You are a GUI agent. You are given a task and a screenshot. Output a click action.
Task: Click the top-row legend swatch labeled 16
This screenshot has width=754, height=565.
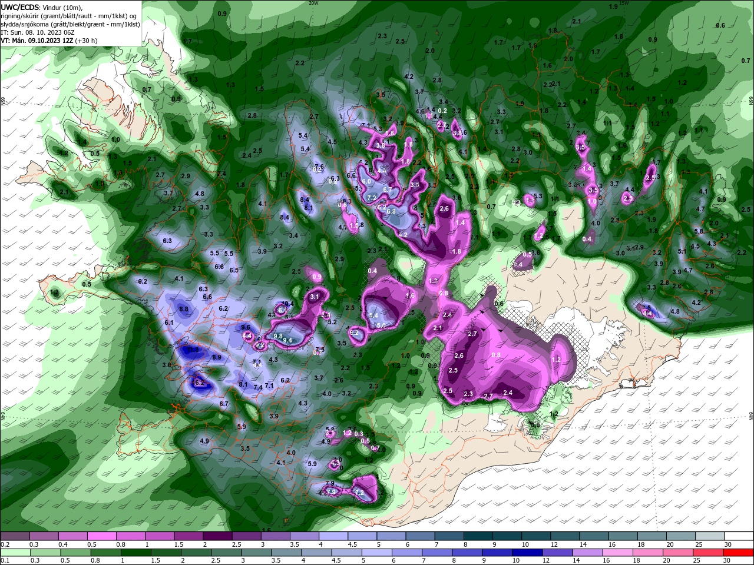623,536
